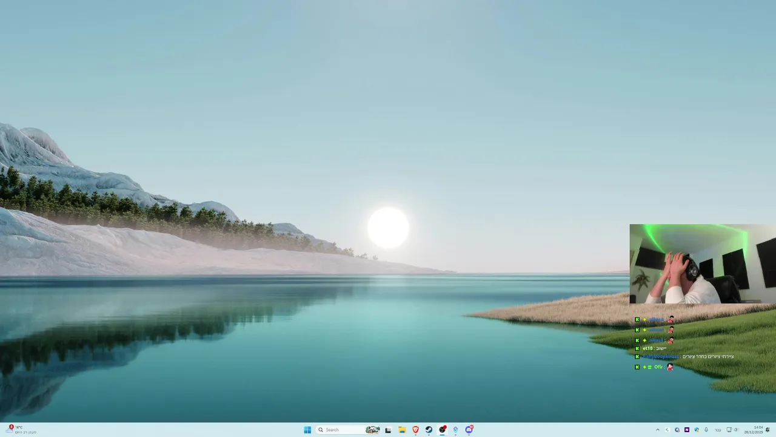Open the weather widget on the taskbar
Viewport: 776px width, 437px height.
[x=21, y=430]
